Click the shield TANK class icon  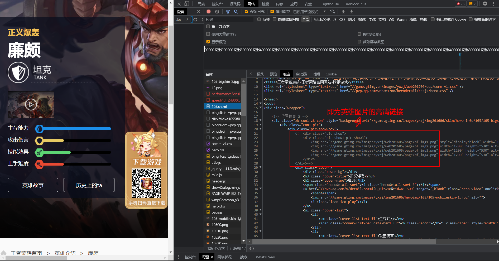[18, 72]
